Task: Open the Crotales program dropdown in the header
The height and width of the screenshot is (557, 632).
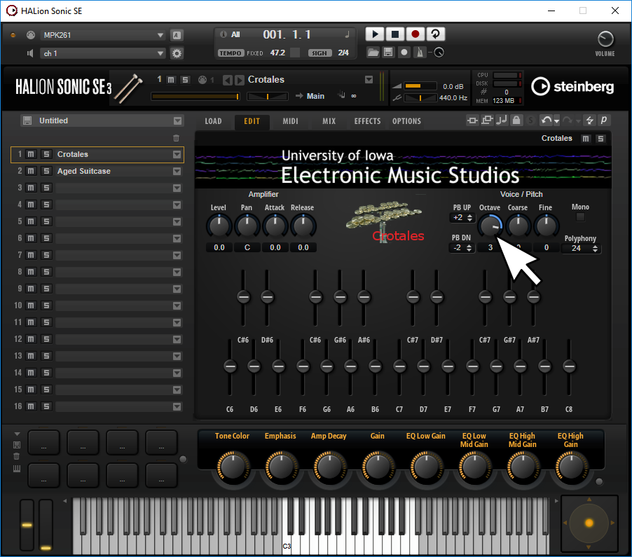Action: point(369,80)
